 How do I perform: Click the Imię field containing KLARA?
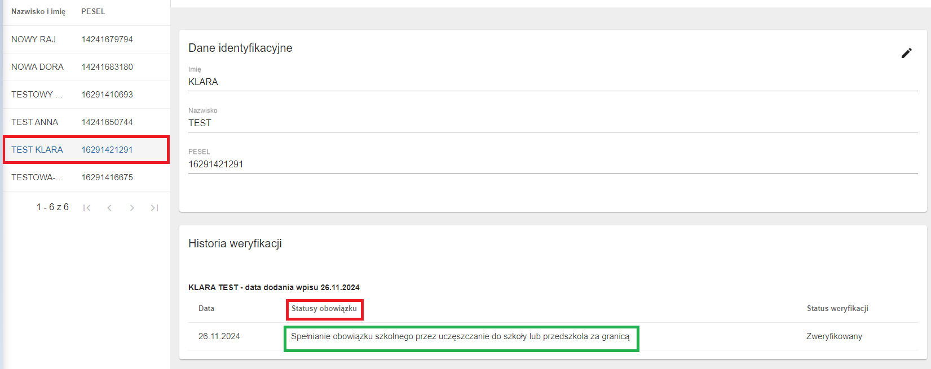553,82
